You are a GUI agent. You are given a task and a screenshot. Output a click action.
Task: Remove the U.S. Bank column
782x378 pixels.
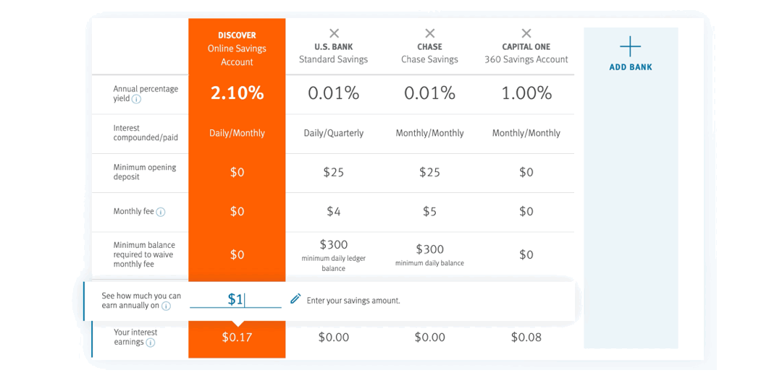coord(334,33)
